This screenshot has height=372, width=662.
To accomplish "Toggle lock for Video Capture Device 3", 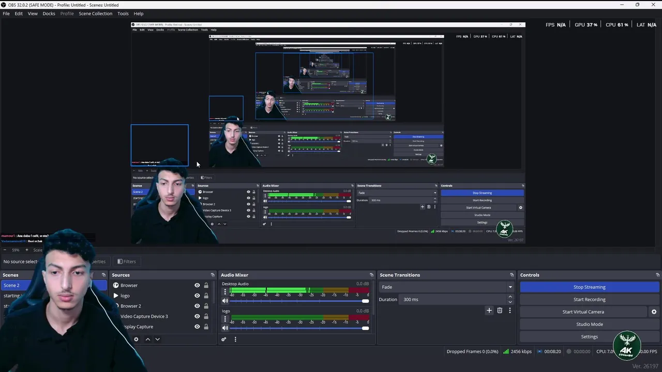I will coord(206,316).
